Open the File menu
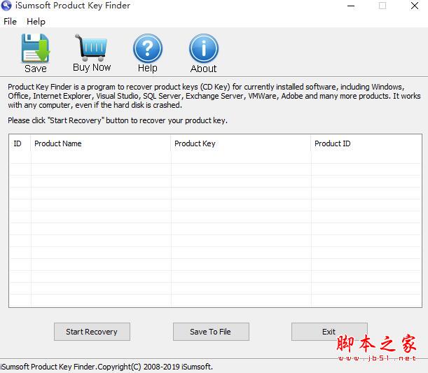 point(10,22)
